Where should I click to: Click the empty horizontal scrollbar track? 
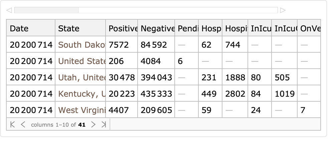point(178,10)
